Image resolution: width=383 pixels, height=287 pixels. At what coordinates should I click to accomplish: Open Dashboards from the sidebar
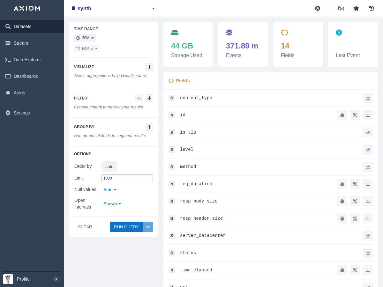(26, 76)
